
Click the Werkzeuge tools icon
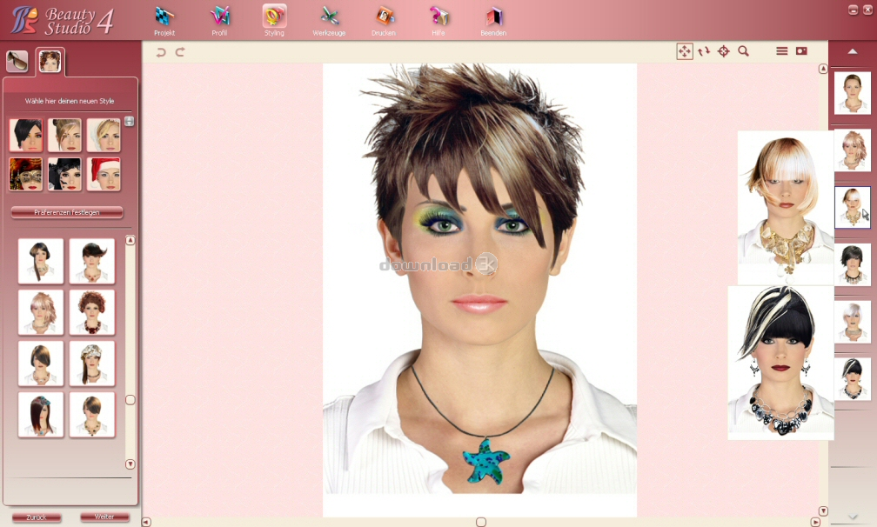[329, 17]
